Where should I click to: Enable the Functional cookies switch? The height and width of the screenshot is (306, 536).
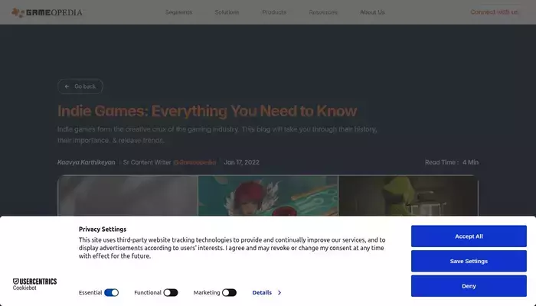pos(171,293)
